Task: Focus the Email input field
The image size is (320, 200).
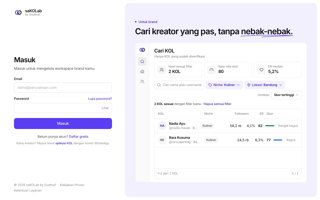Action: [x=63, y=87]
